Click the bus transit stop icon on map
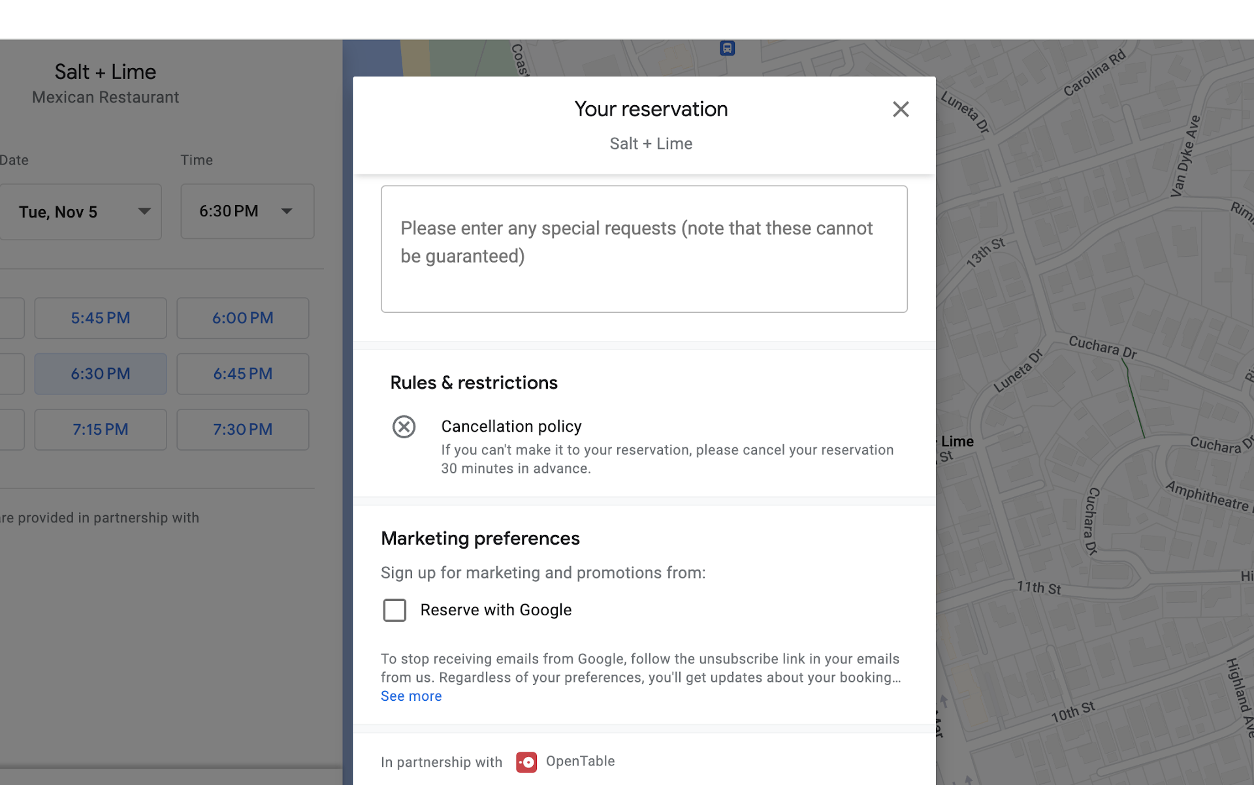Image resolution: width=1254 pixels, height=785 pixels. tap(727, 48)
